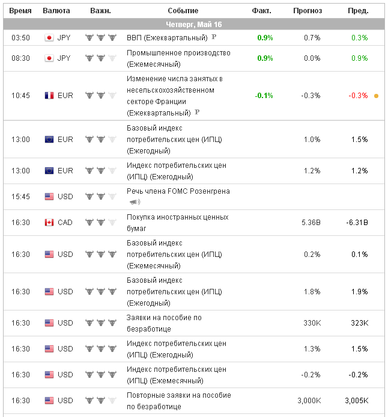
Task: Click the -6.31B previous value in the CAD row
Action: point(357,223)
